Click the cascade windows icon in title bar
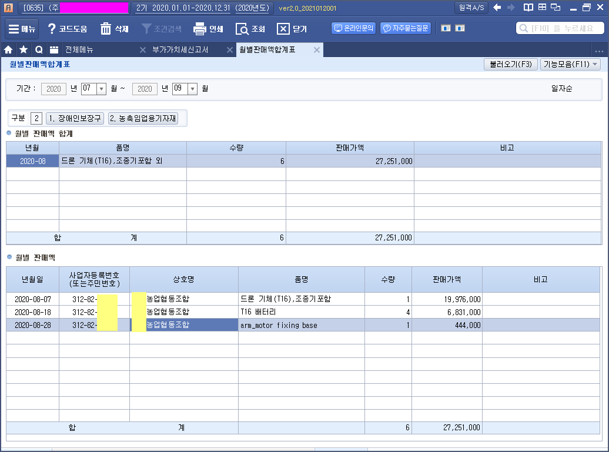Viewport: 609px width, 452px height. (556, 8)
